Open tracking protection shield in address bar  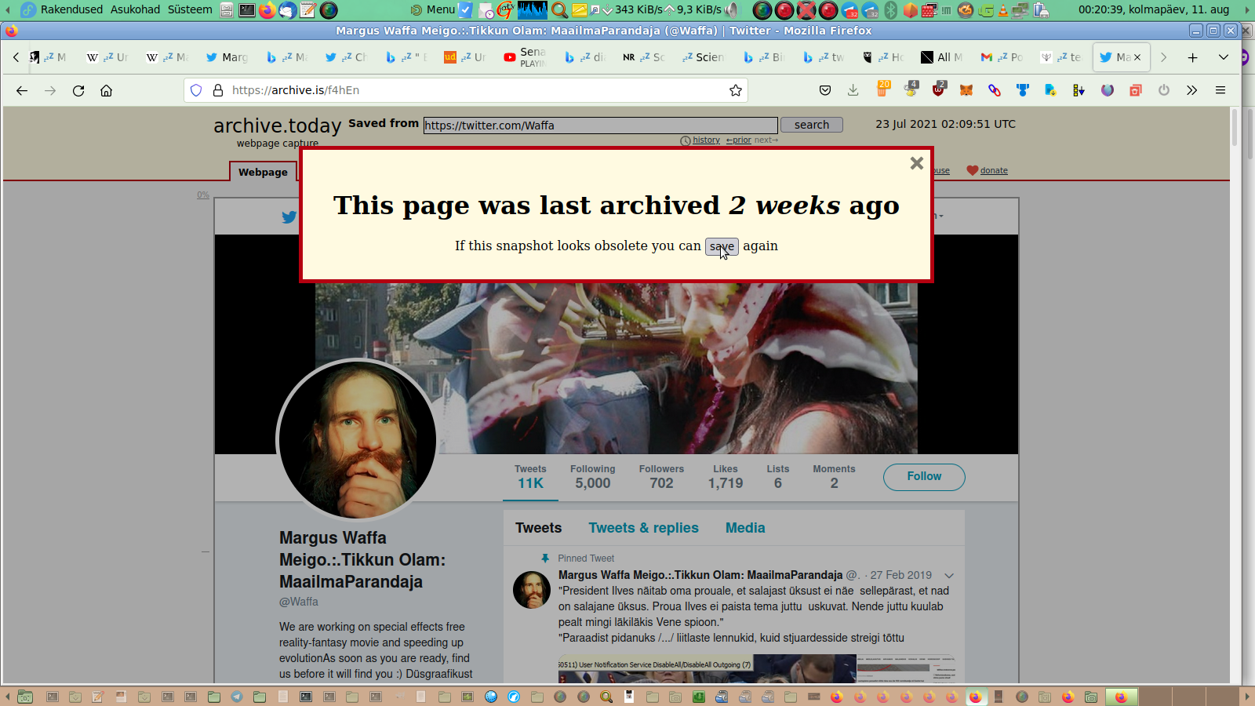[x=196, y=90]
